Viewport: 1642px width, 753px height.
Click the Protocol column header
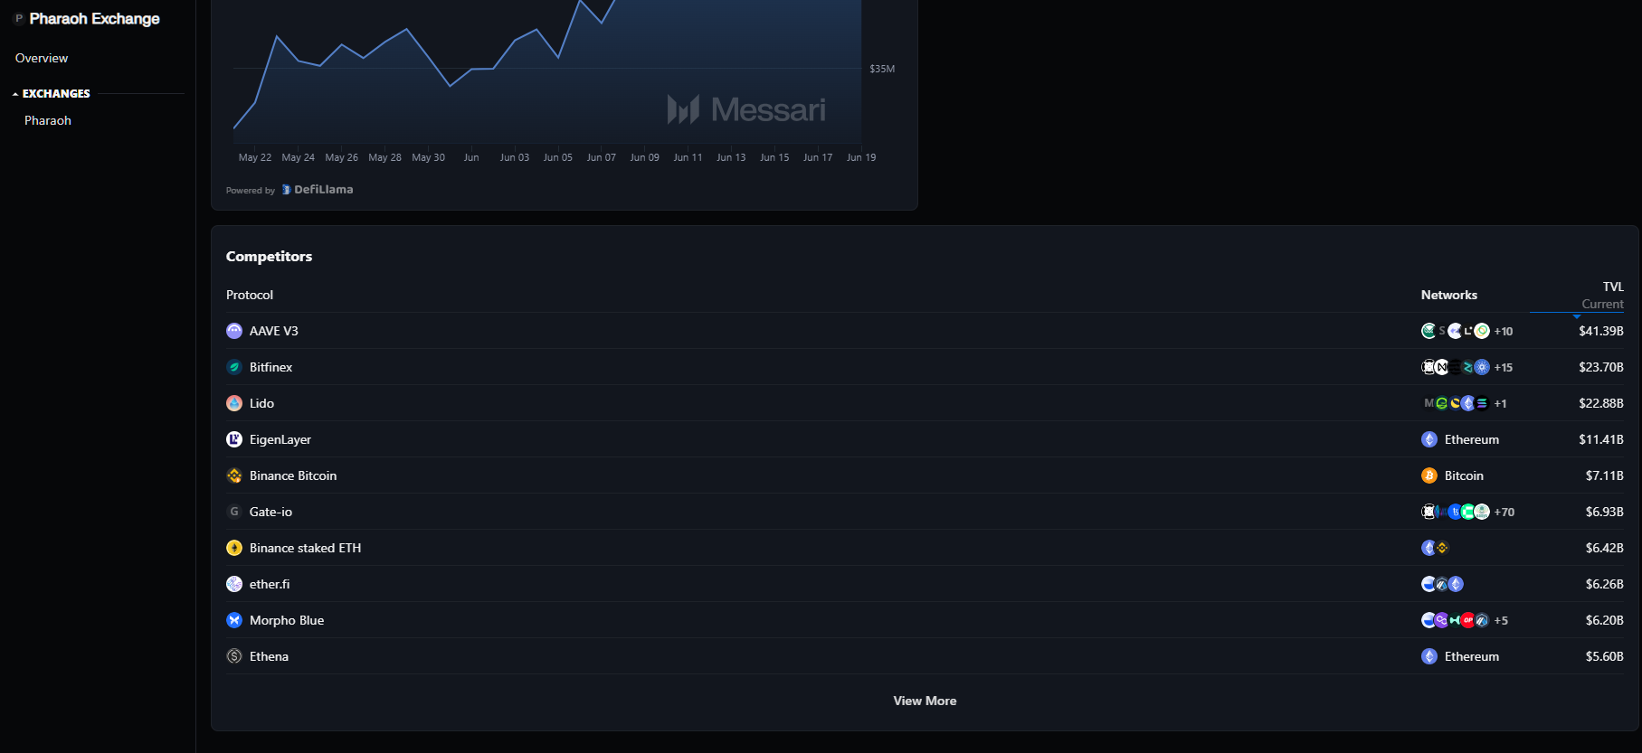point(250,295)
